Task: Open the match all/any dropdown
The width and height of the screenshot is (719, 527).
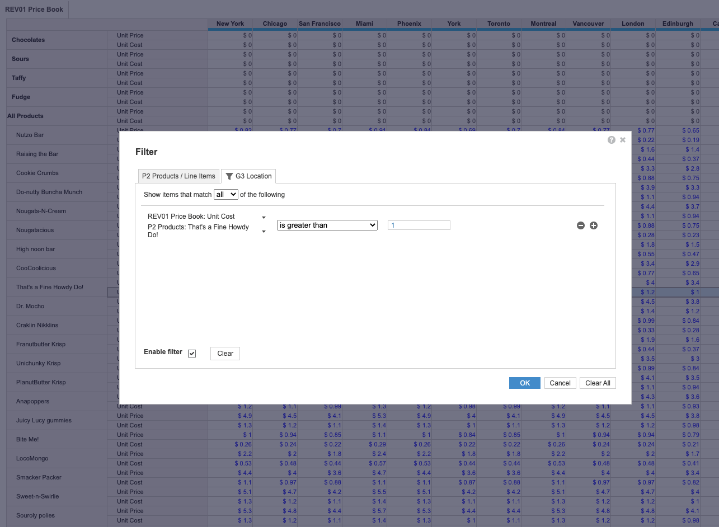Action: 226,194
